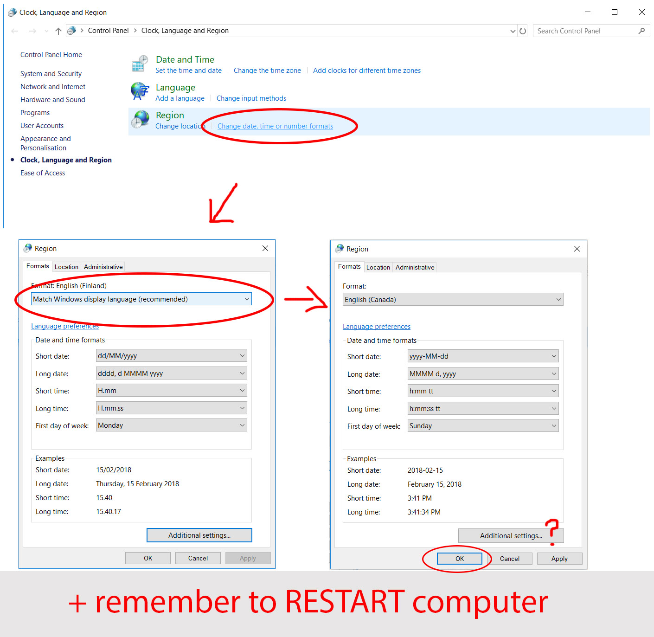The image size is (654, 637).
Task: Open Long date dropdown showing dddd, d MMMM yyyy
Action: [x=172, y=373]
